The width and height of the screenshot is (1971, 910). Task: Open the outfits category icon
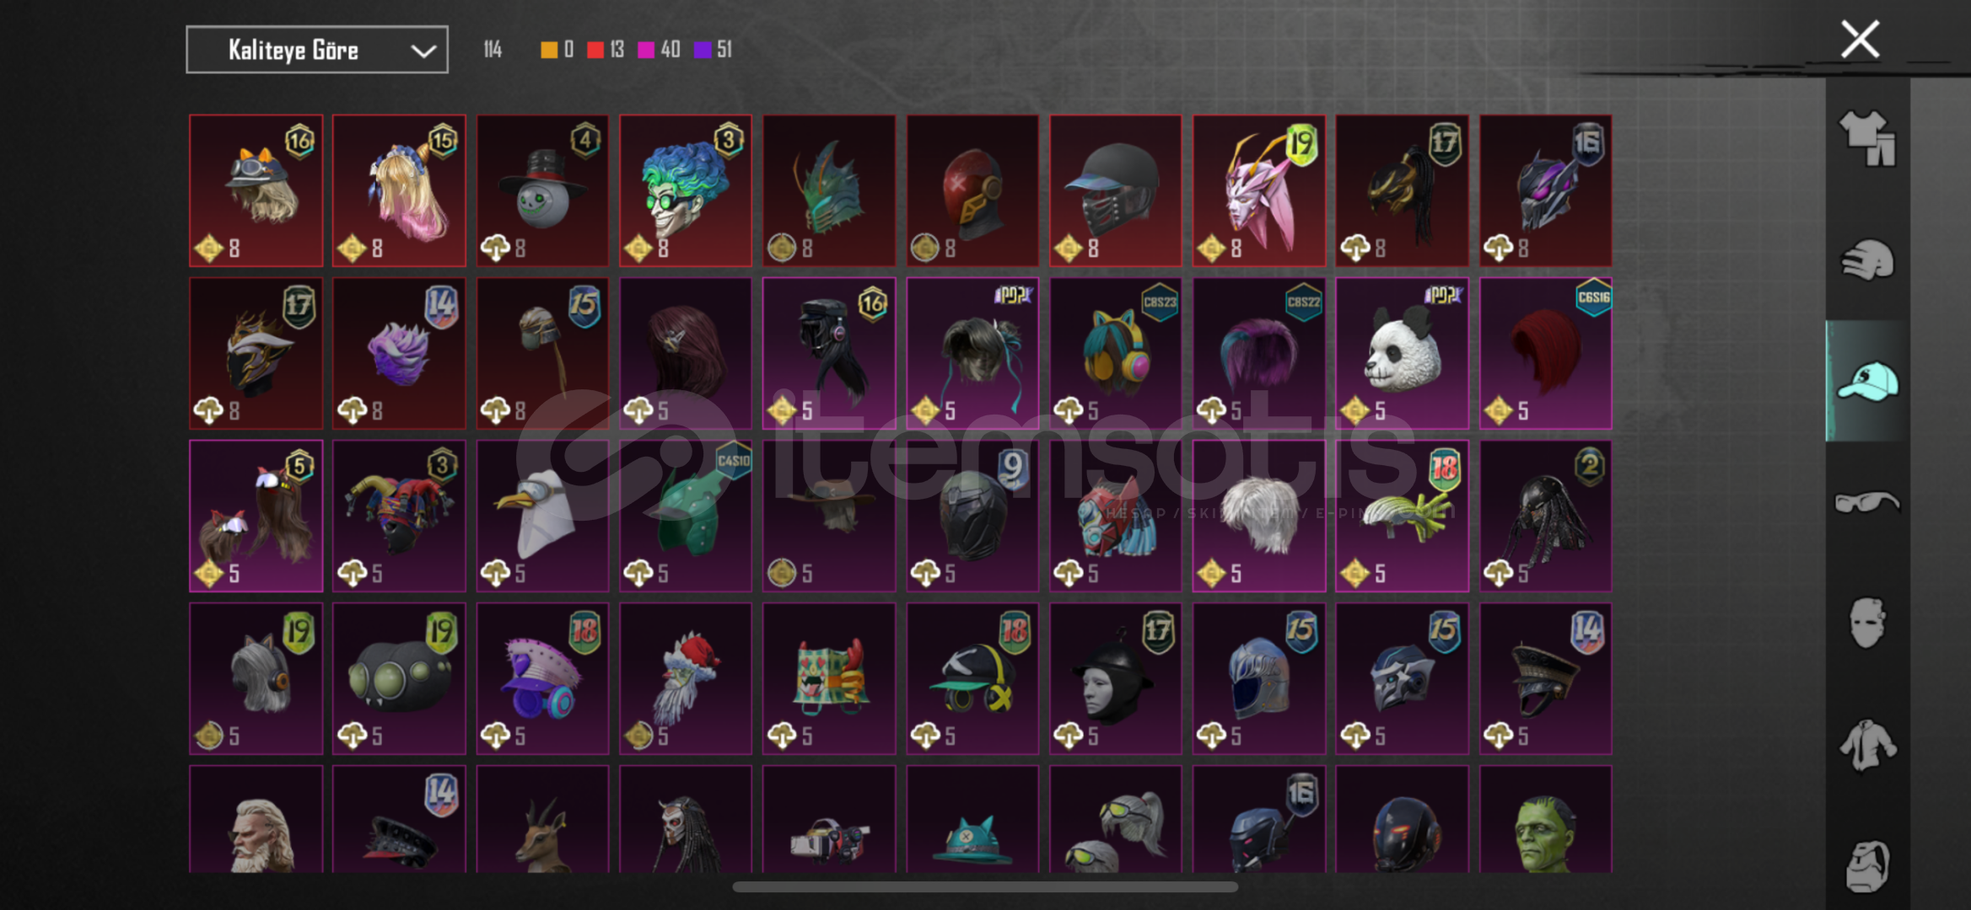pyautogui.click(x=1867, y=138)
